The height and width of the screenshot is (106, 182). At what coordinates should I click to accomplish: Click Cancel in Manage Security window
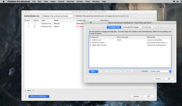(136, 96)
